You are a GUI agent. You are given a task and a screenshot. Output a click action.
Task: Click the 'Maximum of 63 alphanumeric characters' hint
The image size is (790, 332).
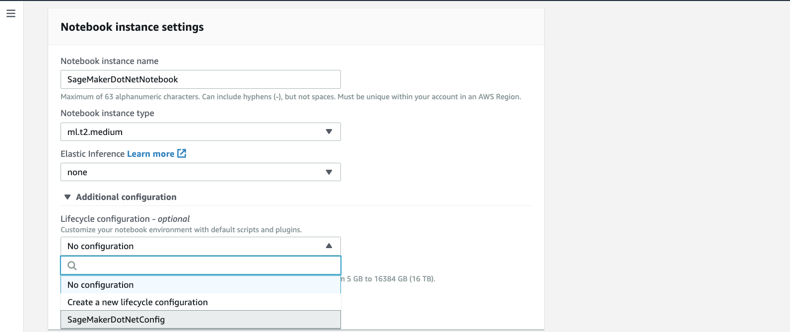coord(291,97)
